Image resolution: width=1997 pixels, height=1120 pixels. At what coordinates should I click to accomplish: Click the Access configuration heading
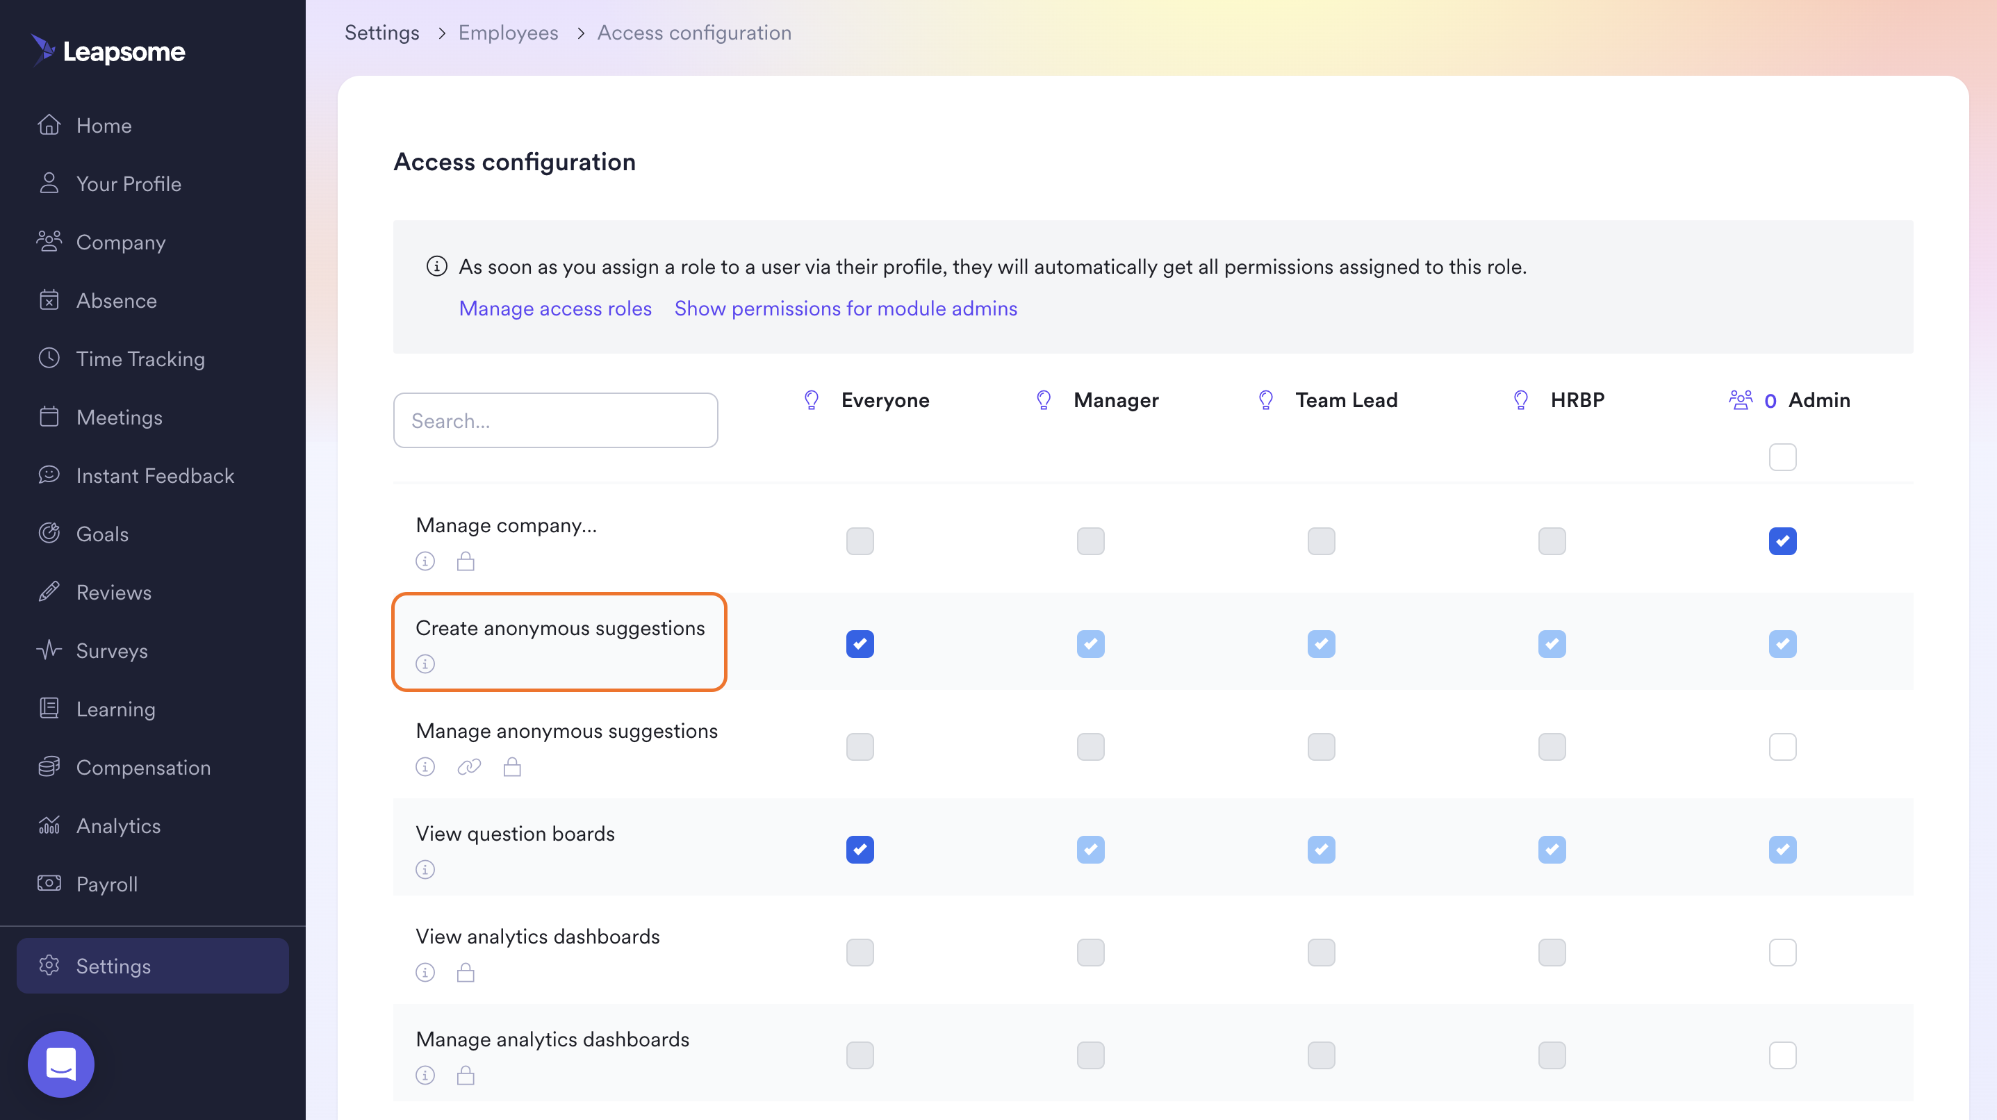(514, 161)
